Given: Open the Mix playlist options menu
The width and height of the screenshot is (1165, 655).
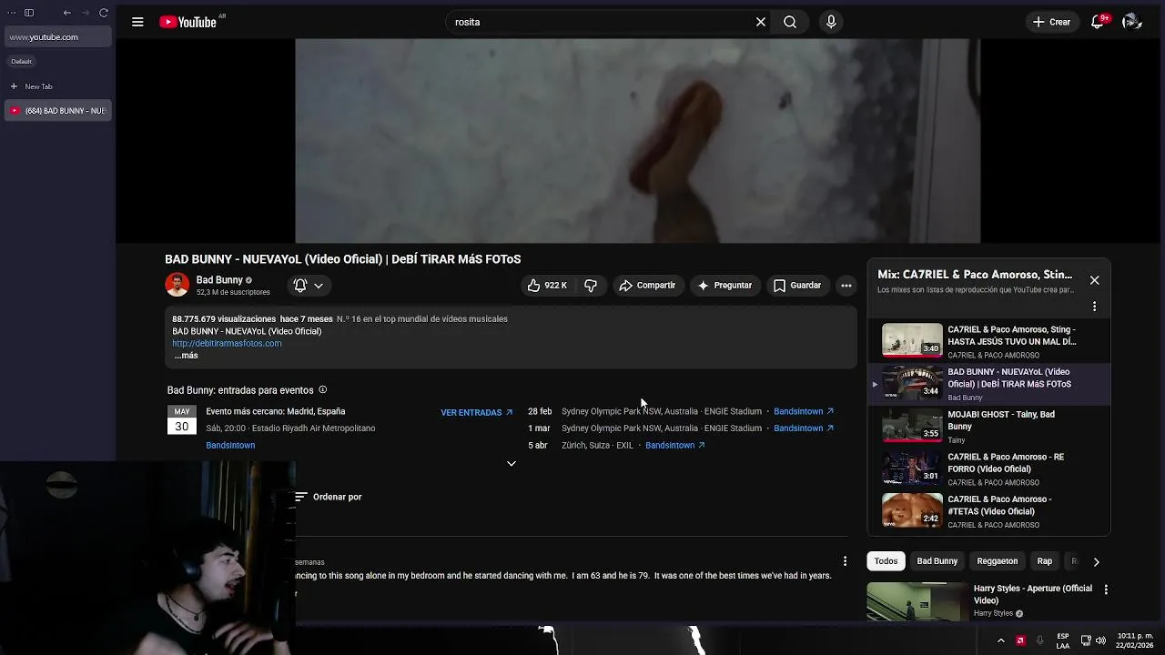Looking at the screenshot, I should point(1095,307).
